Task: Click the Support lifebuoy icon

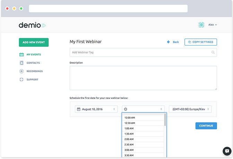Action: click(21, 79)
